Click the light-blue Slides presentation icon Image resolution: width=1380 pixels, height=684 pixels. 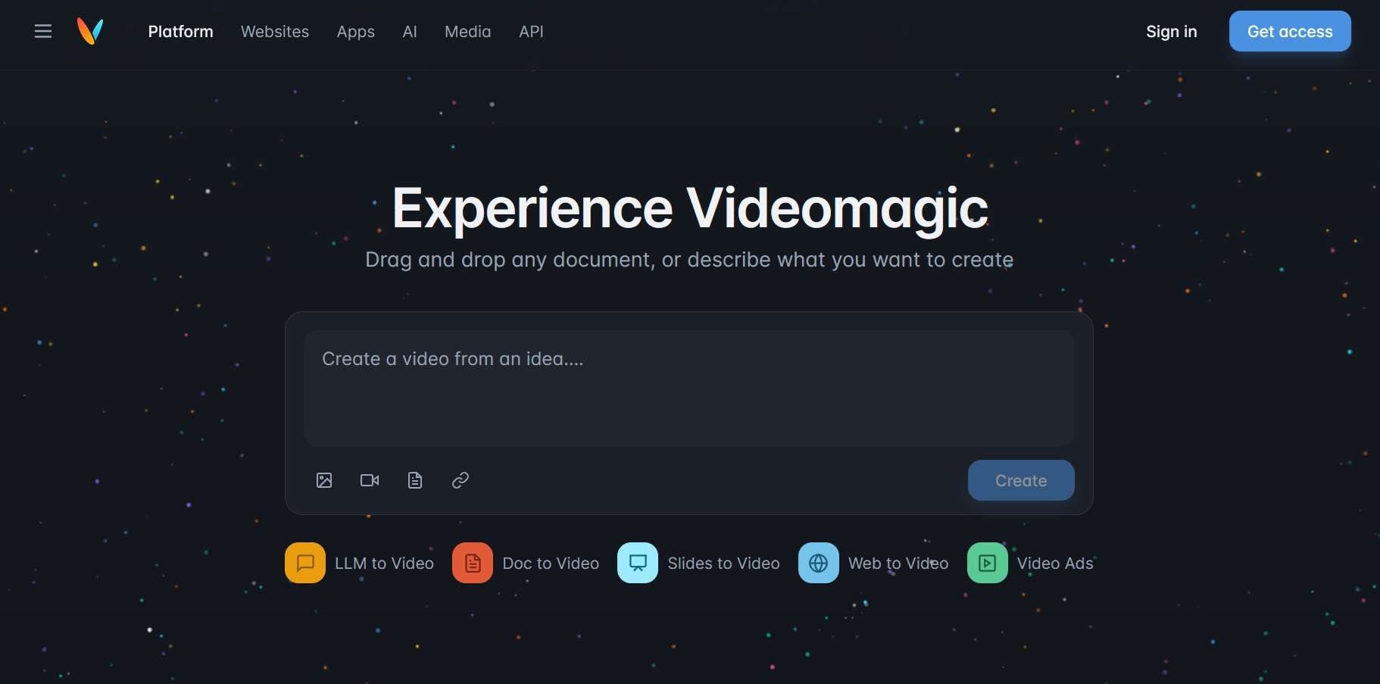coord(638,563)
